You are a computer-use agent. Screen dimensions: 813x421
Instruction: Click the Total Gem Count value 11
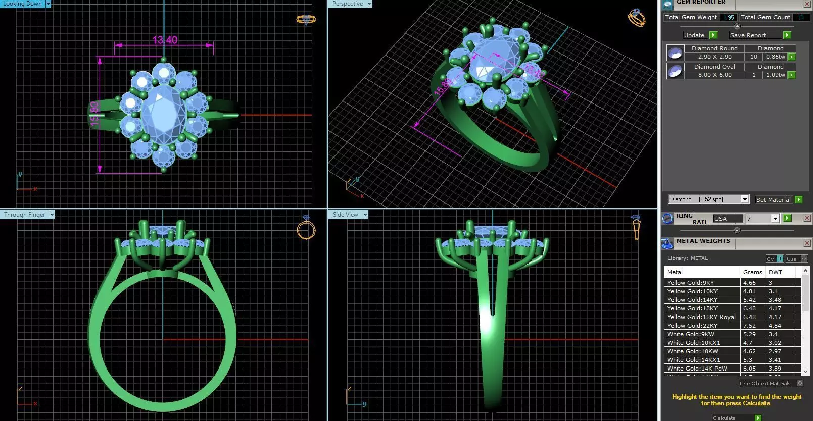point(801,17)
